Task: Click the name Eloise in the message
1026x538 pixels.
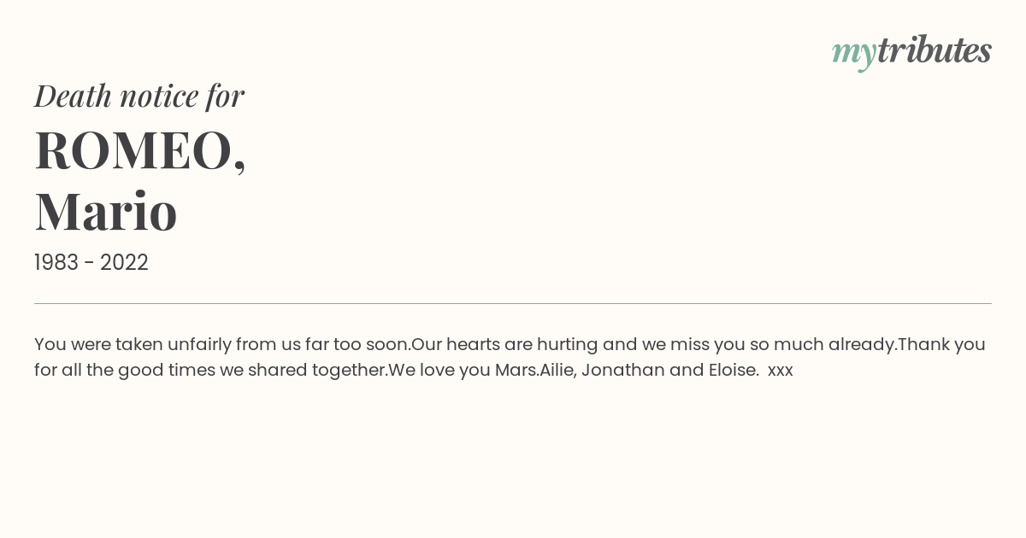Action: tap(734, 371)
